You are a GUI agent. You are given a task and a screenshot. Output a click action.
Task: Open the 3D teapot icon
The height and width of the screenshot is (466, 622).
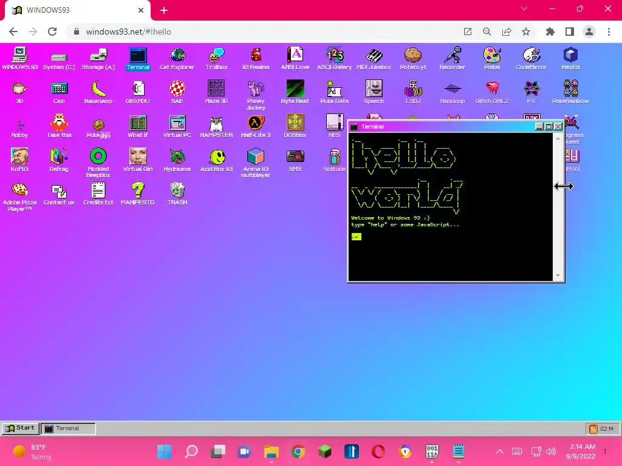pos(19,92)
